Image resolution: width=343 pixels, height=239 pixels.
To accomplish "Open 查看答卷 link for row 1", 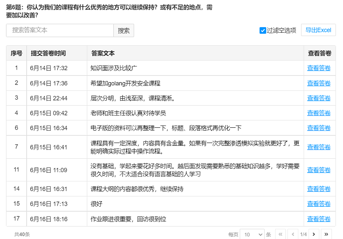I will click(319, 68).
